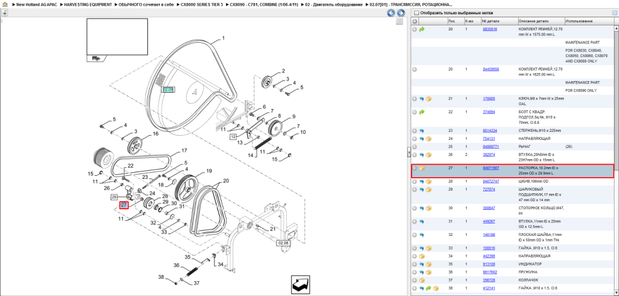Click reference label 02.05 on diagram
Screen dimensions: 619x296
point(168,90)
